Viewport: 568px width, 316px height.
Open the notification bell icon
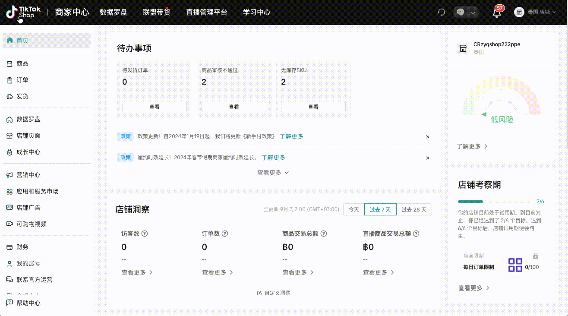(497, 13)
